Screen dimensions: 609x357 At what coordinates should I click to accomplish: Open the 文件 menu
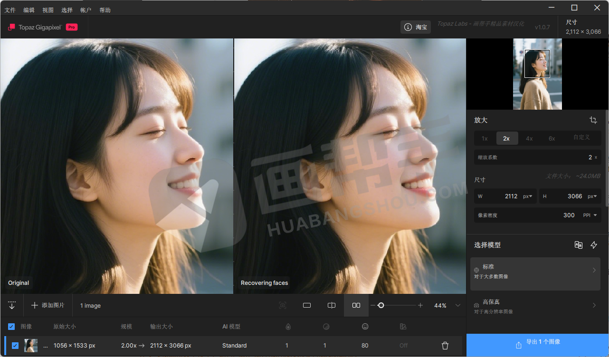pos(10,10)
